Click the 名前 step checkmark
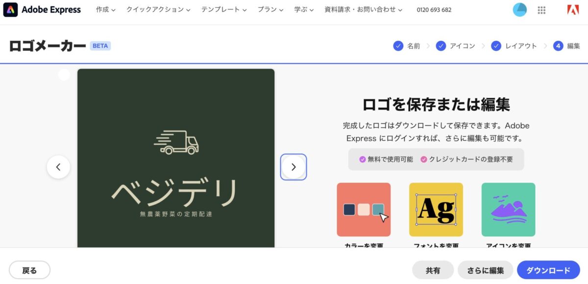This screenshot has height=284, width=588. 398,46
